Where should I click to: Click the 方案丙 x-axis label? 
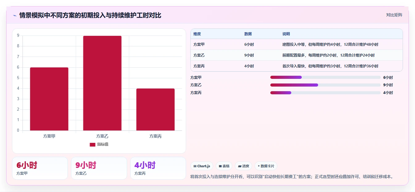click(x=155, y=136)
